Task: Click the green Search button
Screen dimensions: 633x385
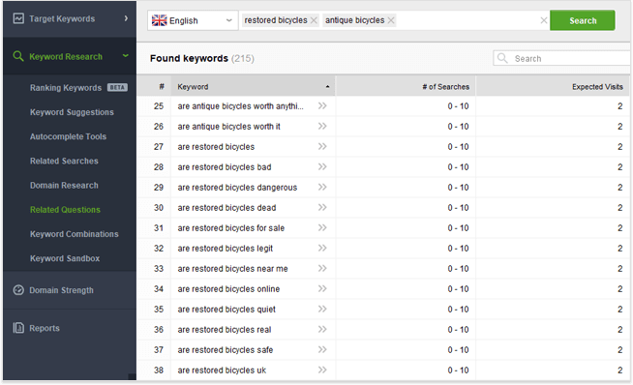Action: coord(583,20)
